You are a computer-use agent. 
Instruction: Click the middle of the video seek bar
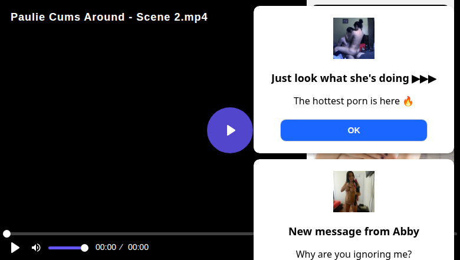130,234
